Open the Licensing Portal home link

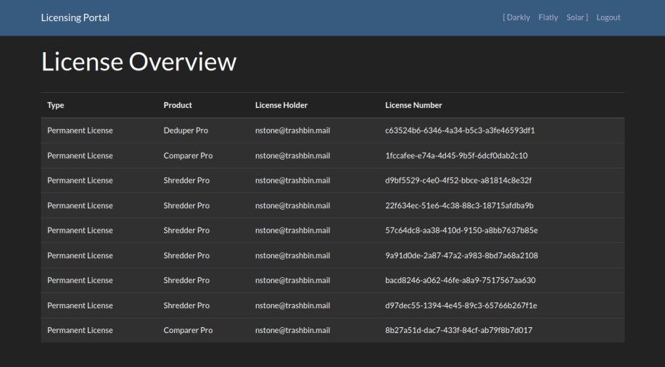pos(75,17)
